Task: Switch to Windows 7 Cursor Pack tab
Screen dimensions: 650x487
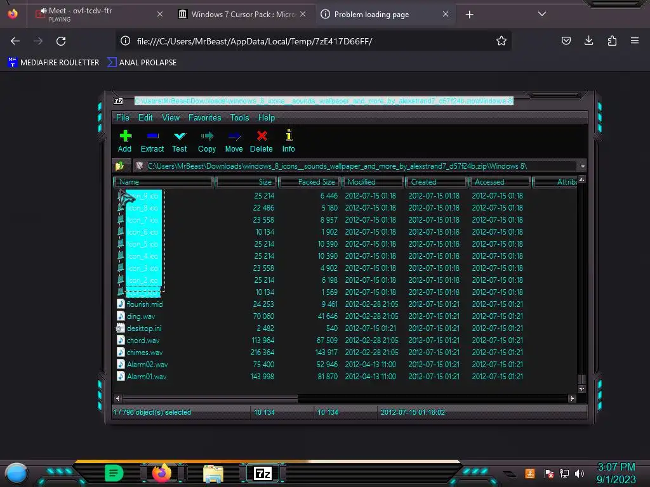Action: (243, 14)
